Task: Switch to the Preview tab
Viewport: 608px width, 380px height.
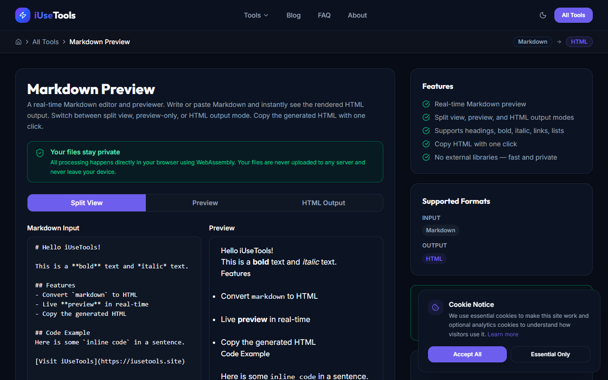Action: tap(205, 203)
